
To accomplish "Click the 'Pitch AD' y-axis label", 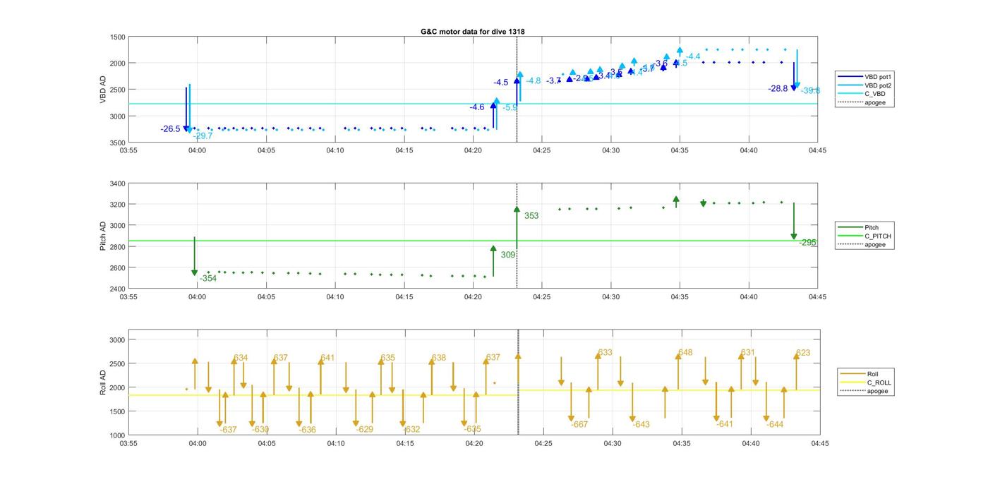I will click(x=103, y=236).
